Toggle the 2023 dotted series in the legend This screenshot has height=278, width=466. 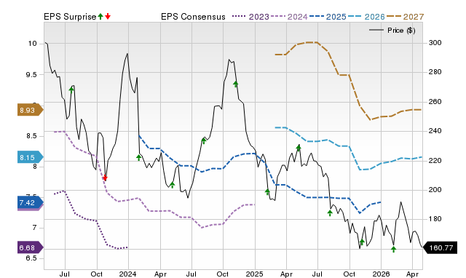click(x=250, y=17)
